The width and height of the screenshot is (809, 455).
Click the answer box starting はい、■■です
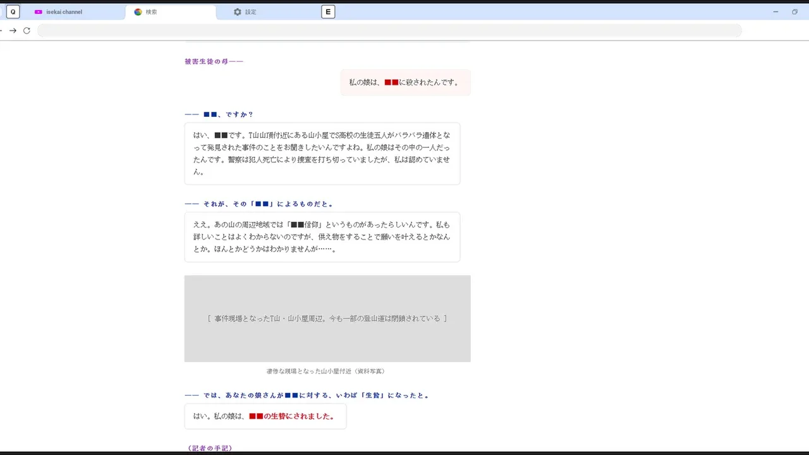[322, 154]
